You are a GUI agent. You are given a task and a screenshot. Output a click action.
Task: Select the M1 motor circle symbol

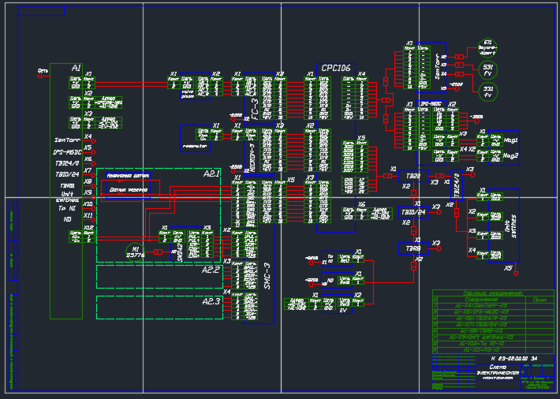136,252
